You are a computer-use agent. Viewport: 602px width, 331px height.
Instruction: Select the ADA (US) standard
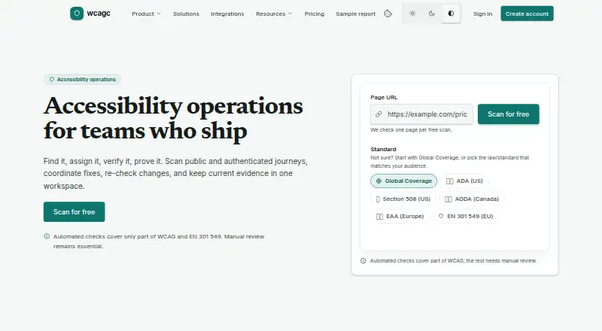tap(464, 181)
